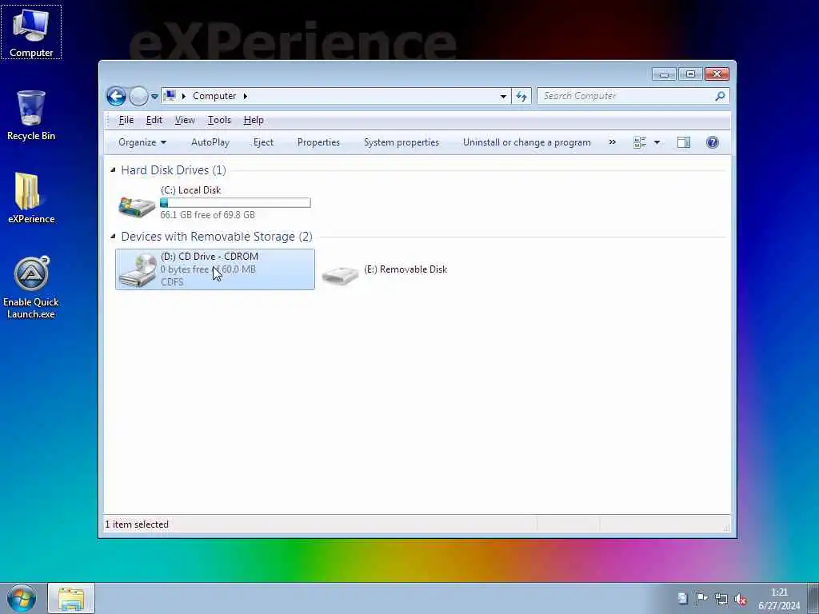Select the eXPerience folder on desktop
This screenshot has width=819, height=614.
coord(31,198)
